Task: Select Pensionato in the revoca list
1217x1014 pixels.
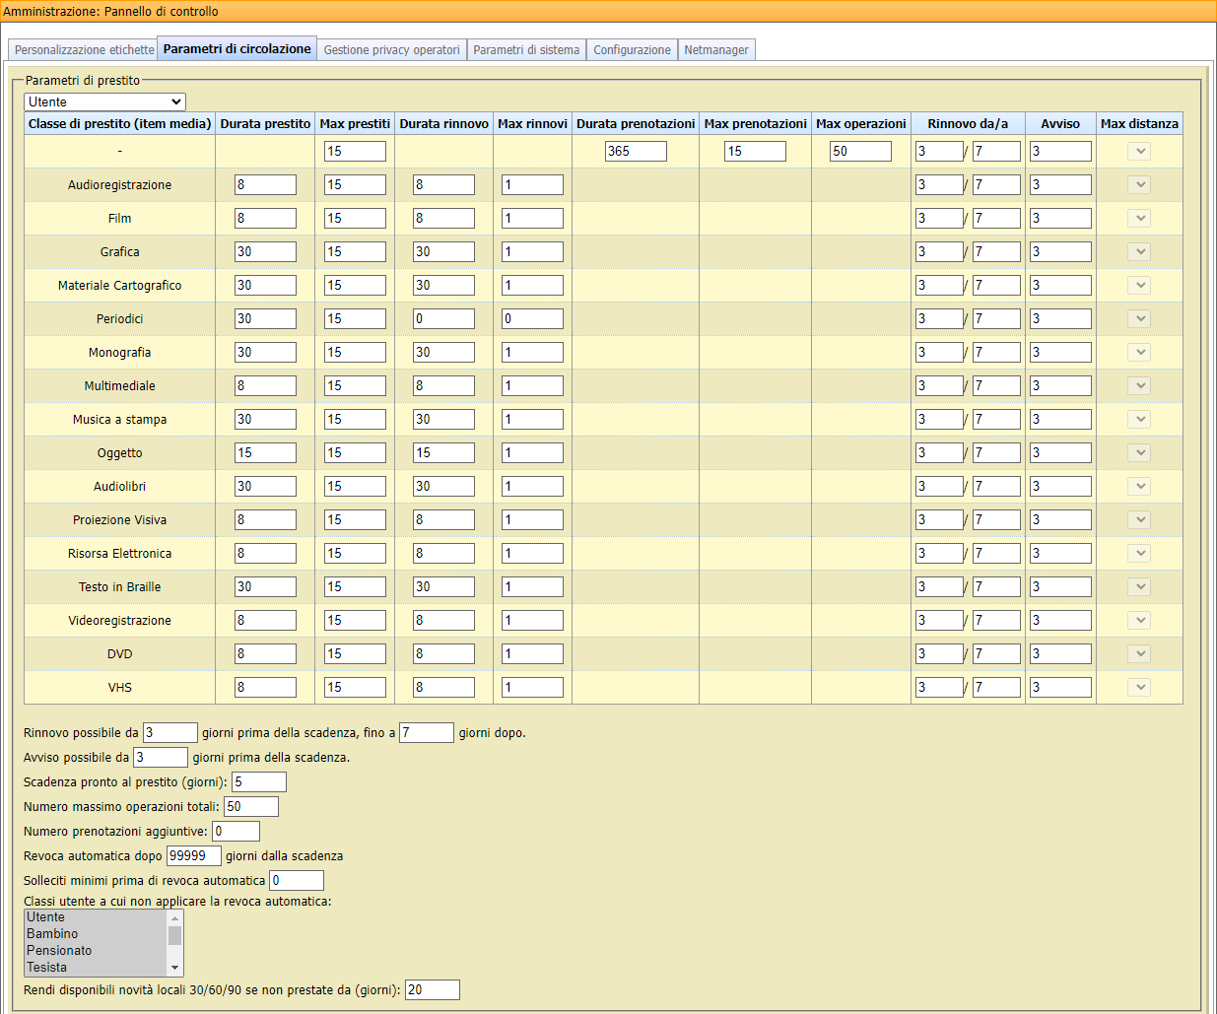Action: point(59,951)
